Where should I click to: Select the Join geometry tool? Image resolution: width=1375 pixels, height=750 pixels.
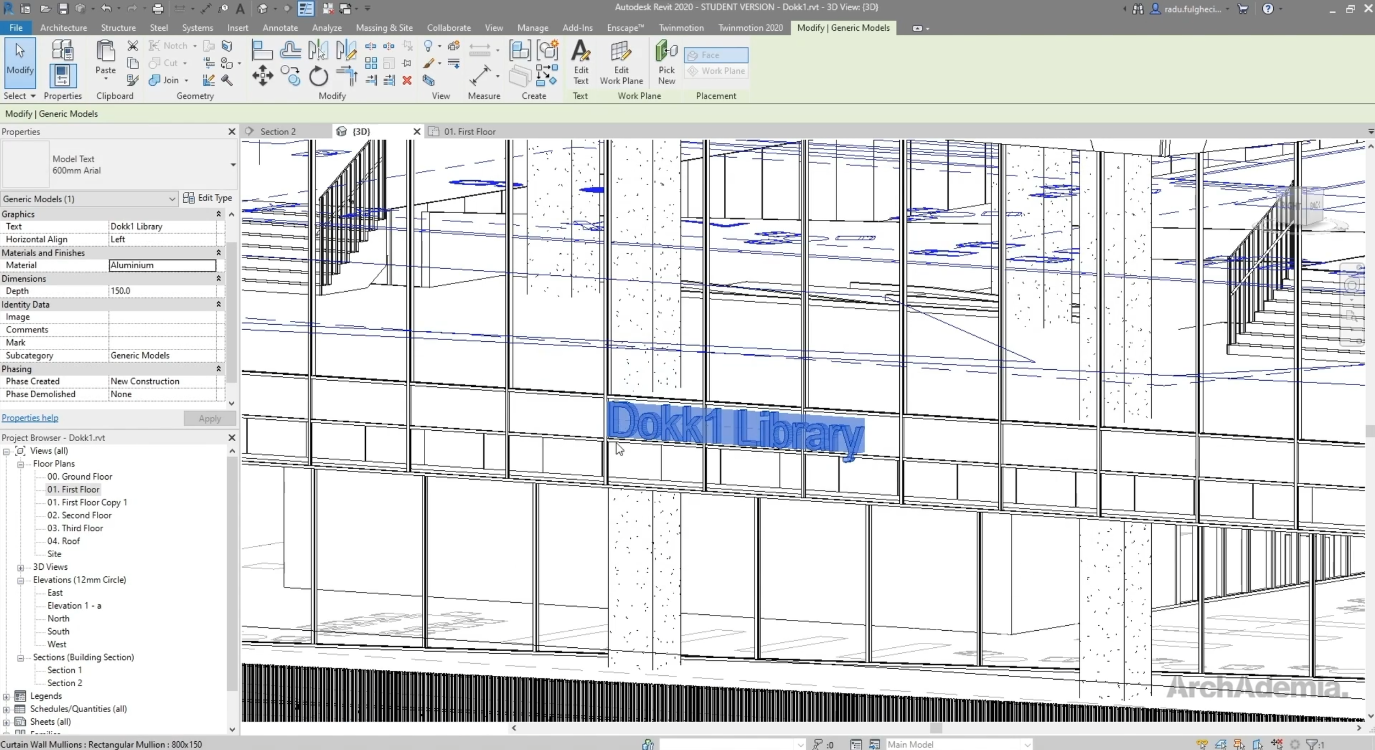tap(164, 80)
